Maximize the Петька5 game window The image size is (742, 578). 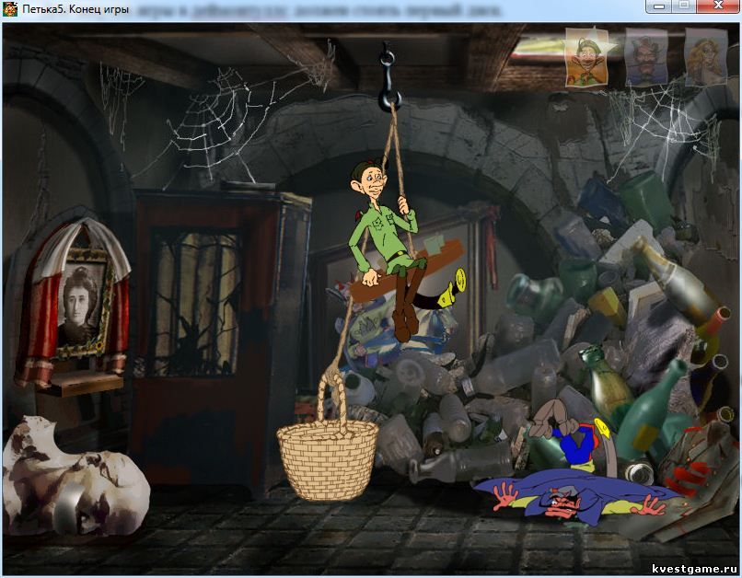coord(685,6)
